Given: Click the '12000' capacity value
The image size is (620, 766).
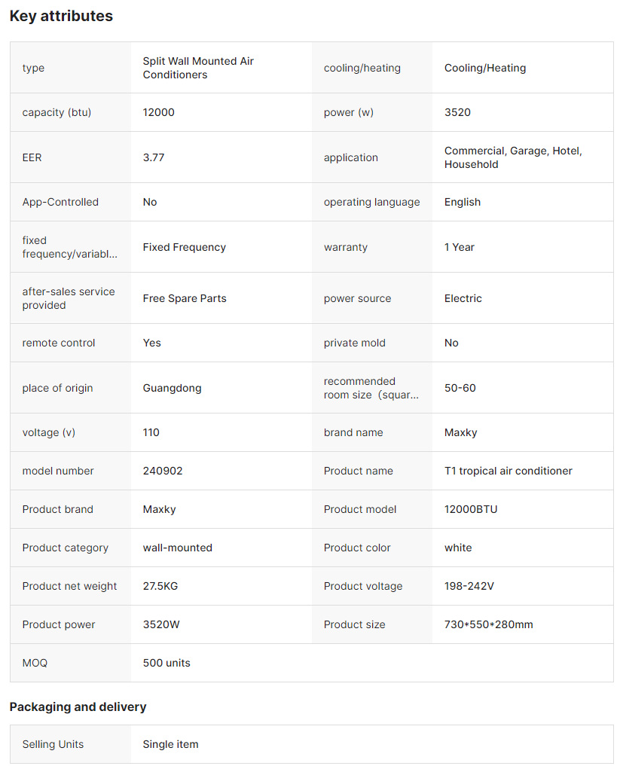Looking at the screenshot, I should coord(158,112).
